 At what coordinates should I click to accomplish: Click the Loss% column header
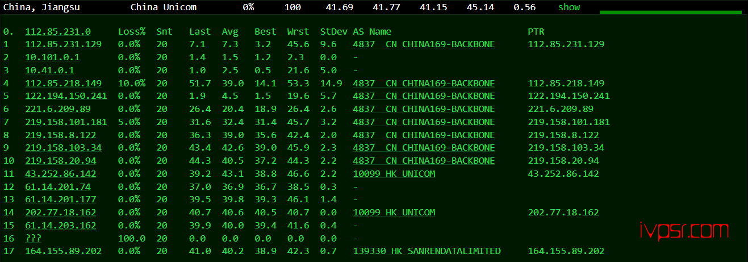point(132,32)
